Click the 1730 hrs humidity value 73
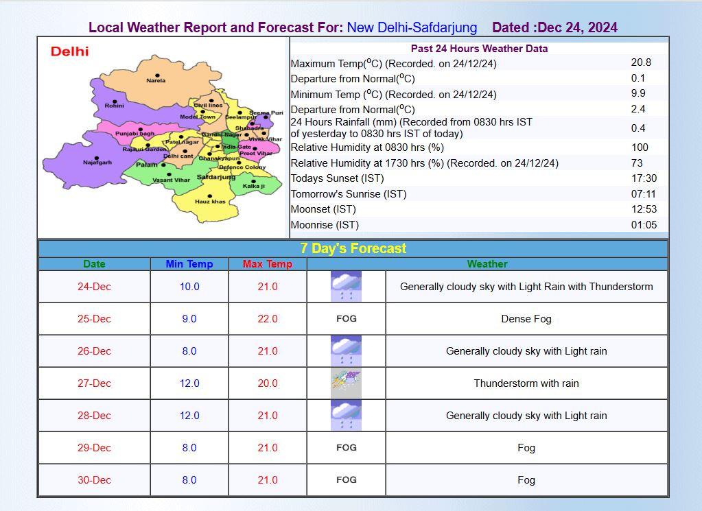Screen dimensions: 702x511 click(637, 163)
